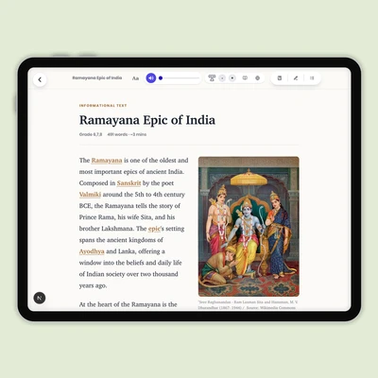This screenshot has height=378, width=378.
Task: Select the small dot size option
Action: click(222, 78)
